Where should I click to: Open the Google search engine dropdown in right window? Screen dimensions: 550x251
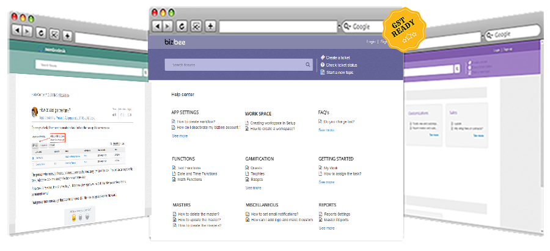pyautogui.click(x=490, y=35)
